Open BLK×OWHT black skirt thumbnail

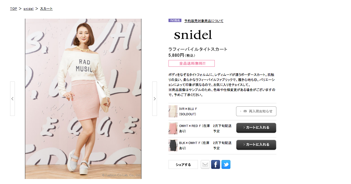(173, 145)
